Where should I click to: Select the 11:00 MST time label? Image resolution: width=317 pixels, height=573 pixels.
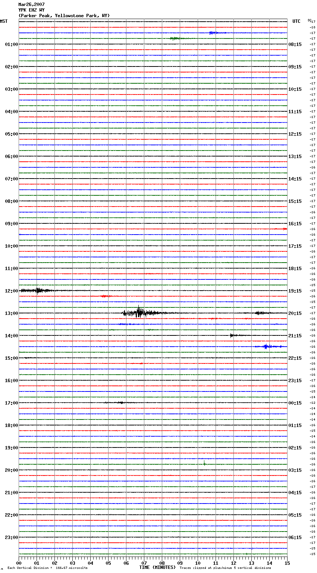point(12,269)
